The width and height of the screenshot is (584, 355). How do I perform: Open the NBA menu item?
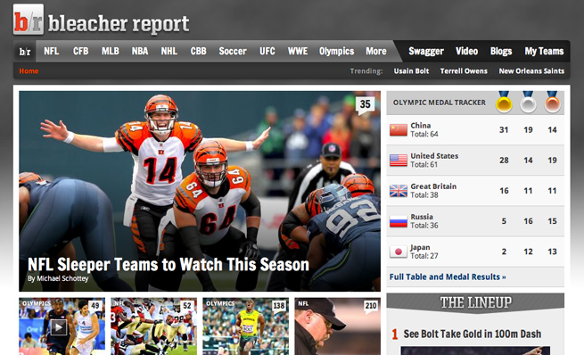140,51
